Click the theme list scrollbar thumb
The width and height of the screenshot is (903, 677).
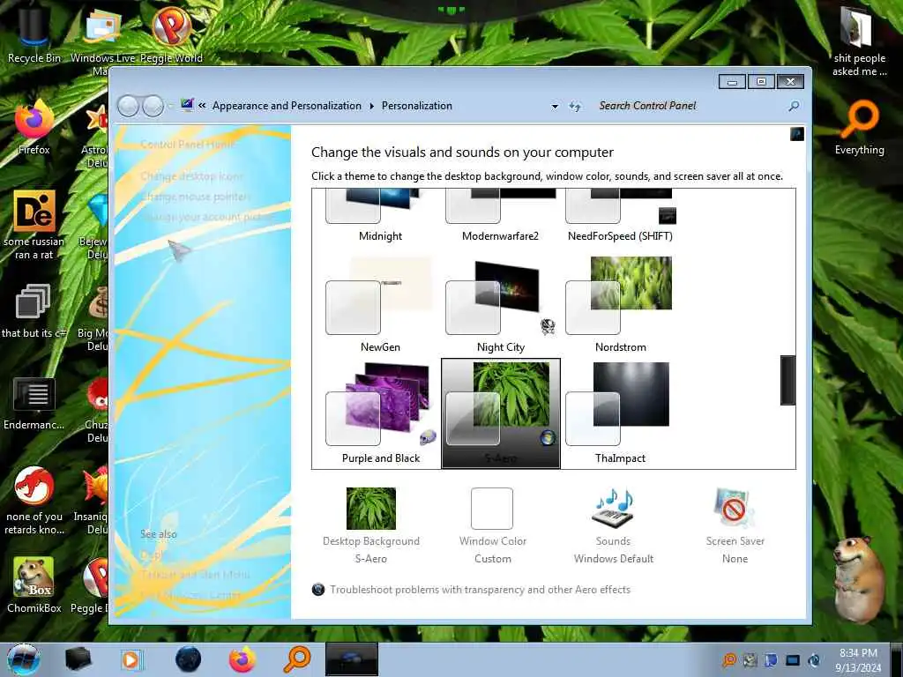coord(787,380)
